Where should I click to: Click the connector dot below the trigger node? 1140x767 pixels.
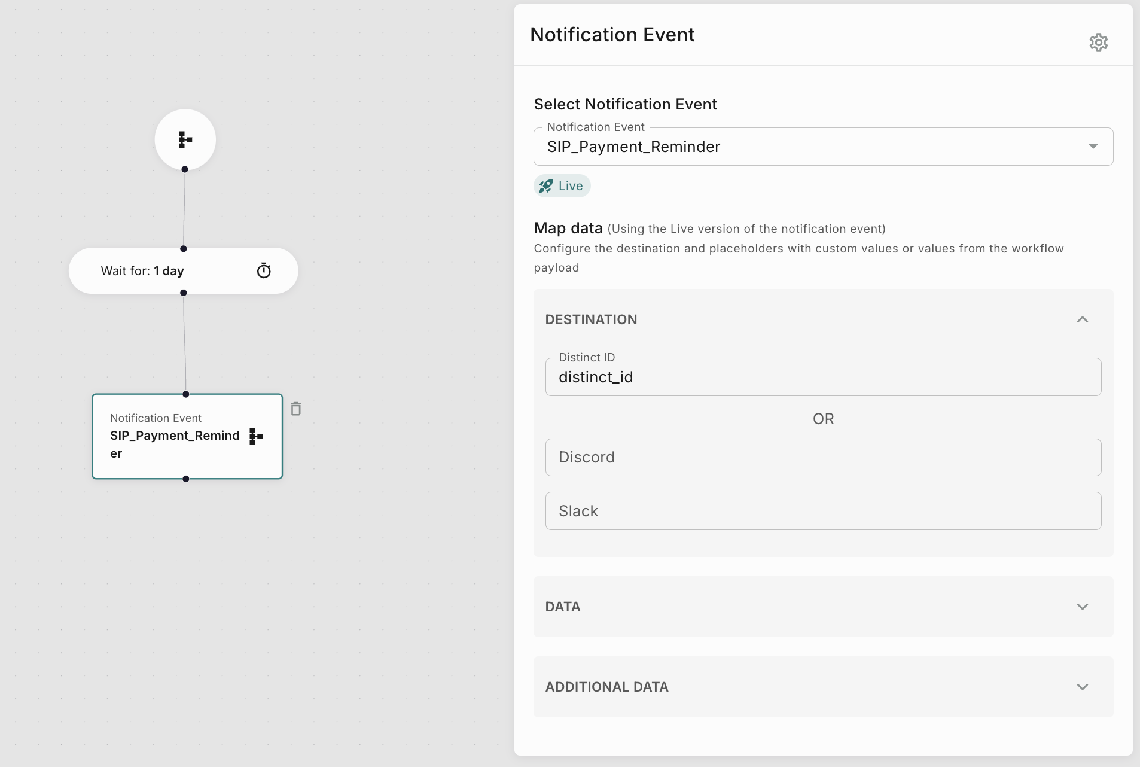[185, 169]
